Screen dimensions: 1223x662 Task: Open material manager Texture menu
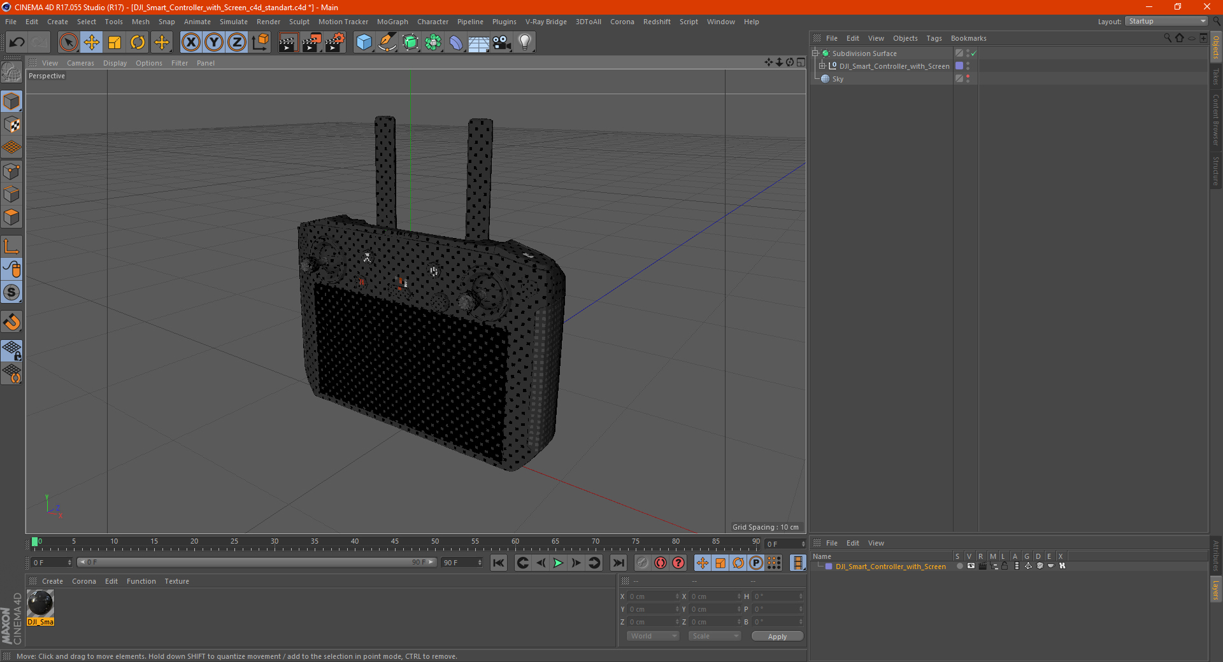pos(176,581)
